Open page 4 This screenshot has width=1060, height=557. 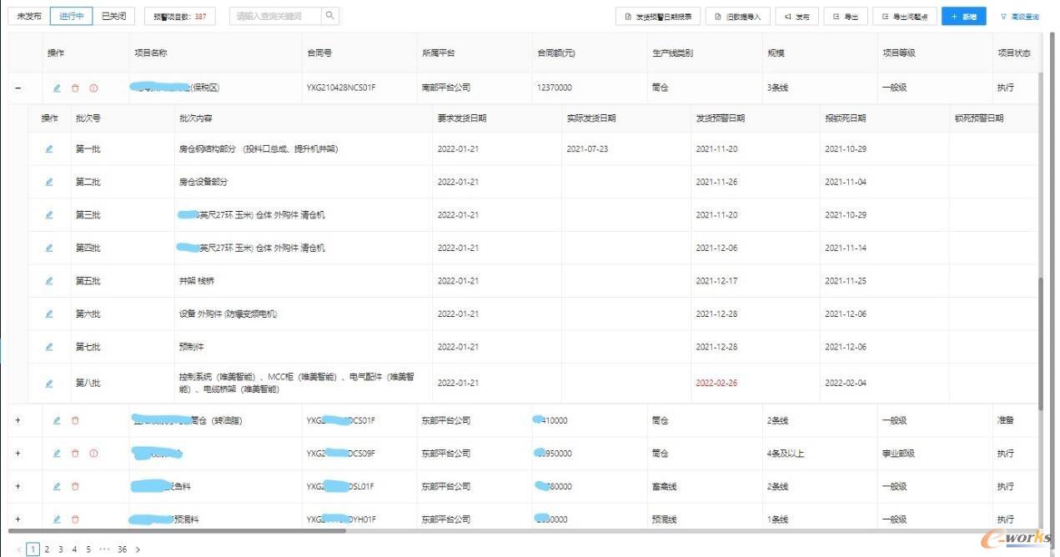pyautogui.click(x=74, y=549)
